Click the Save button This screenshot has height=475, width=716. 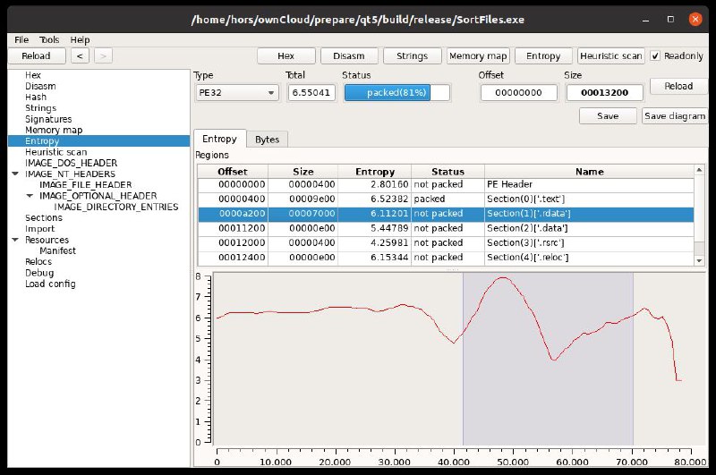(608, 116)
